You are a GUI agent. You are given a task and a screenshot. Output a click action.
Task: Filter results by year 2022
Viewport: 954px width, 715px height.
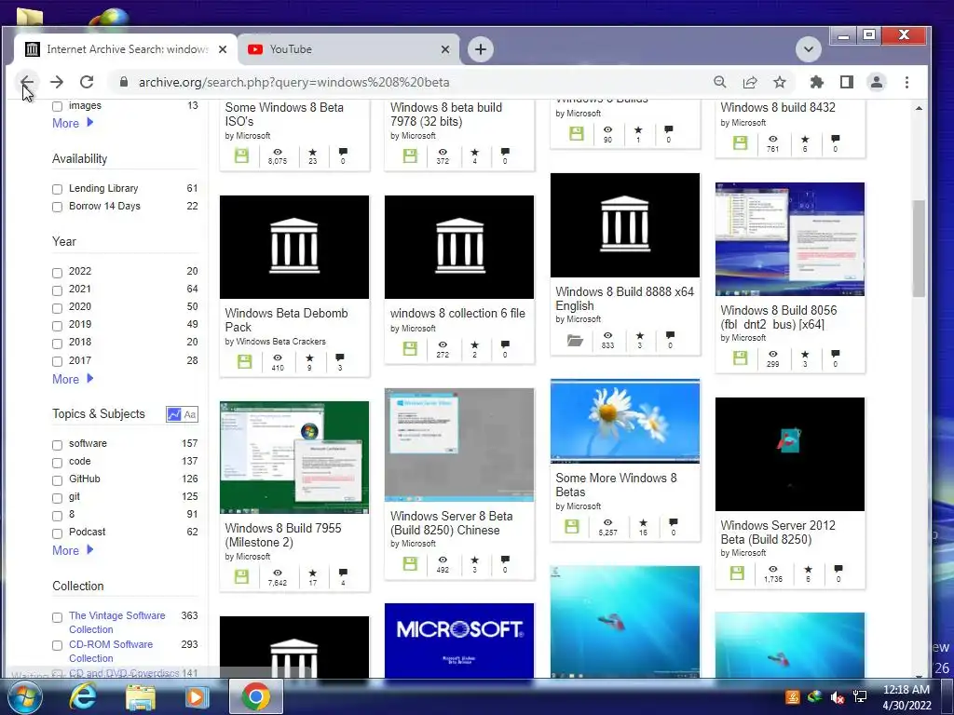pos(57,272)
